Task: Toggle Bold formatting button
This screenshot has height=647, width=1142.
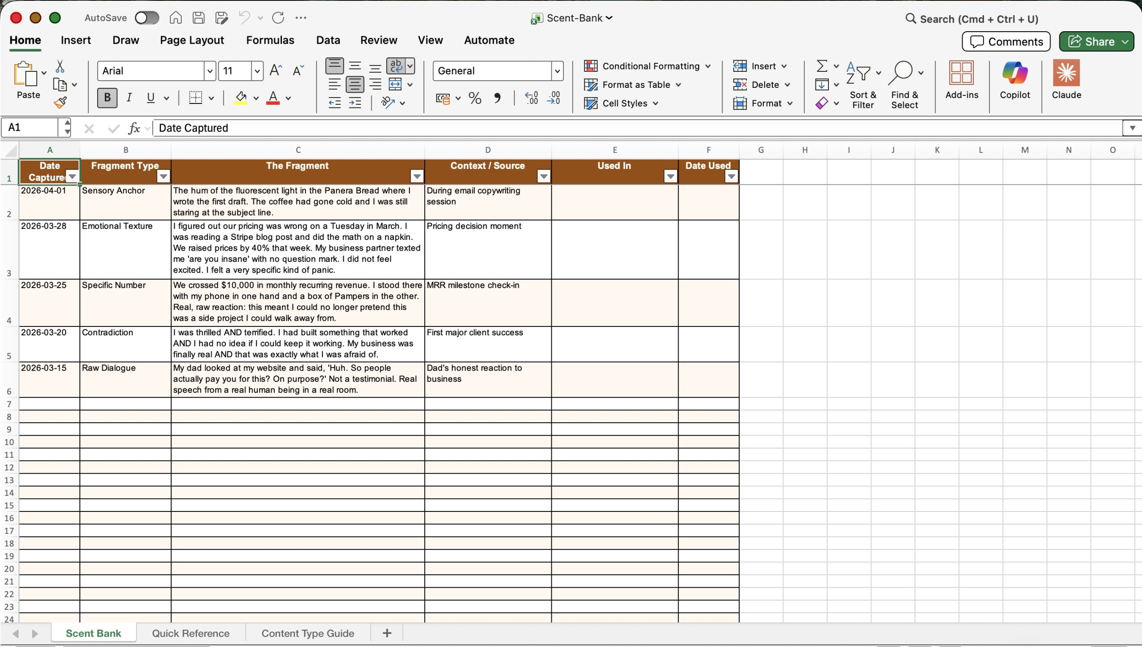Action: point(107,98)
